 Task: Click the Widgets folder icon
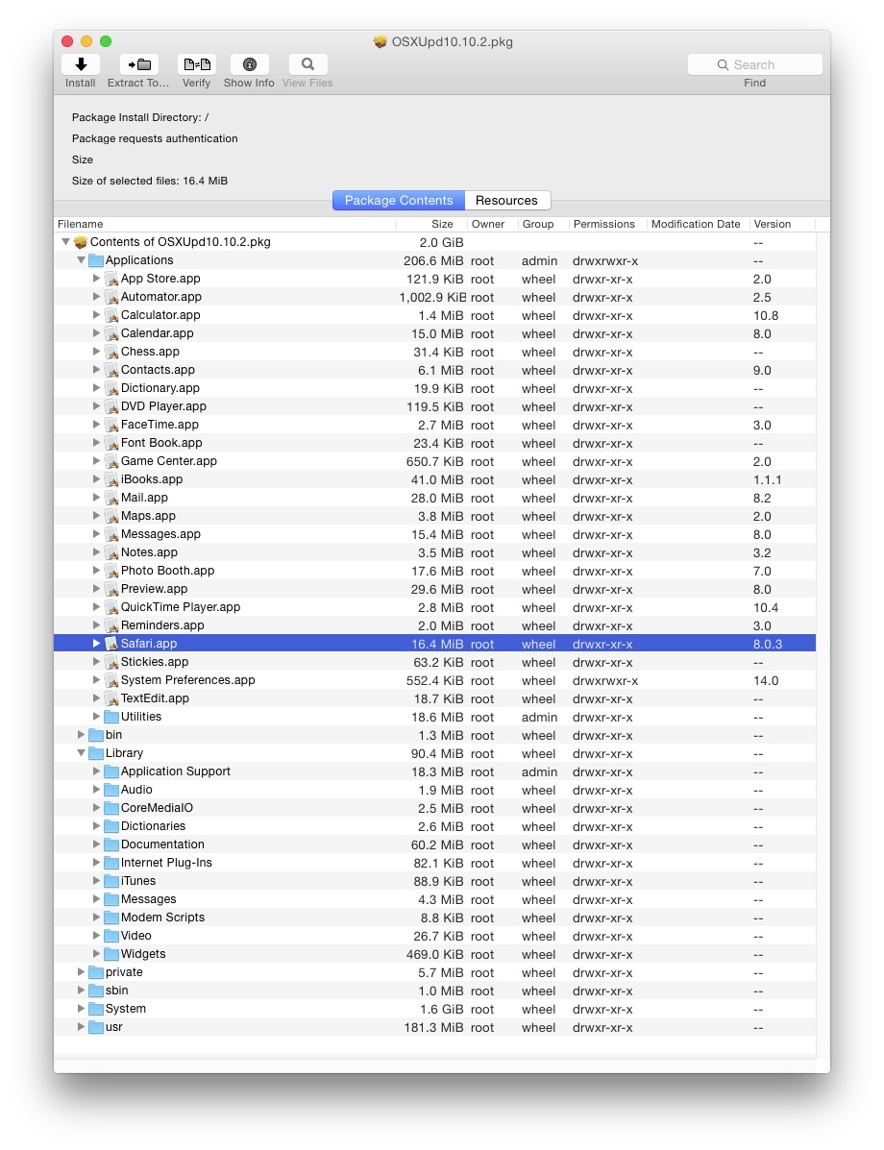(x=111, y=954)
